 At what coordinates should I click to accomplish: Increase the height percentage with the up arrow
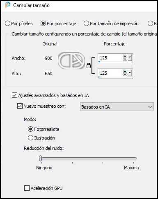tap(125, 71)
